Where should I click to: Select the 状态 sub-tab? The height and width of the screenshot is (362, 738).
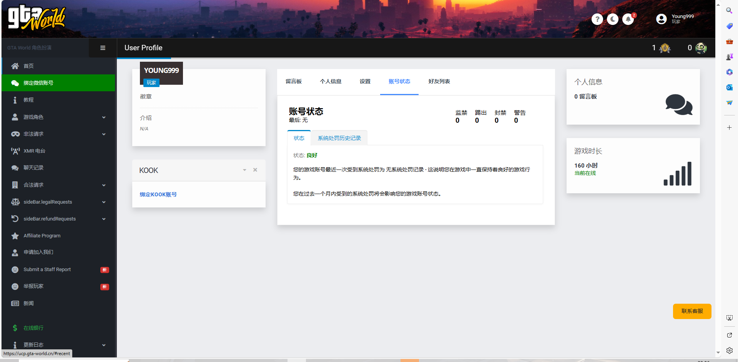[299, 138]
